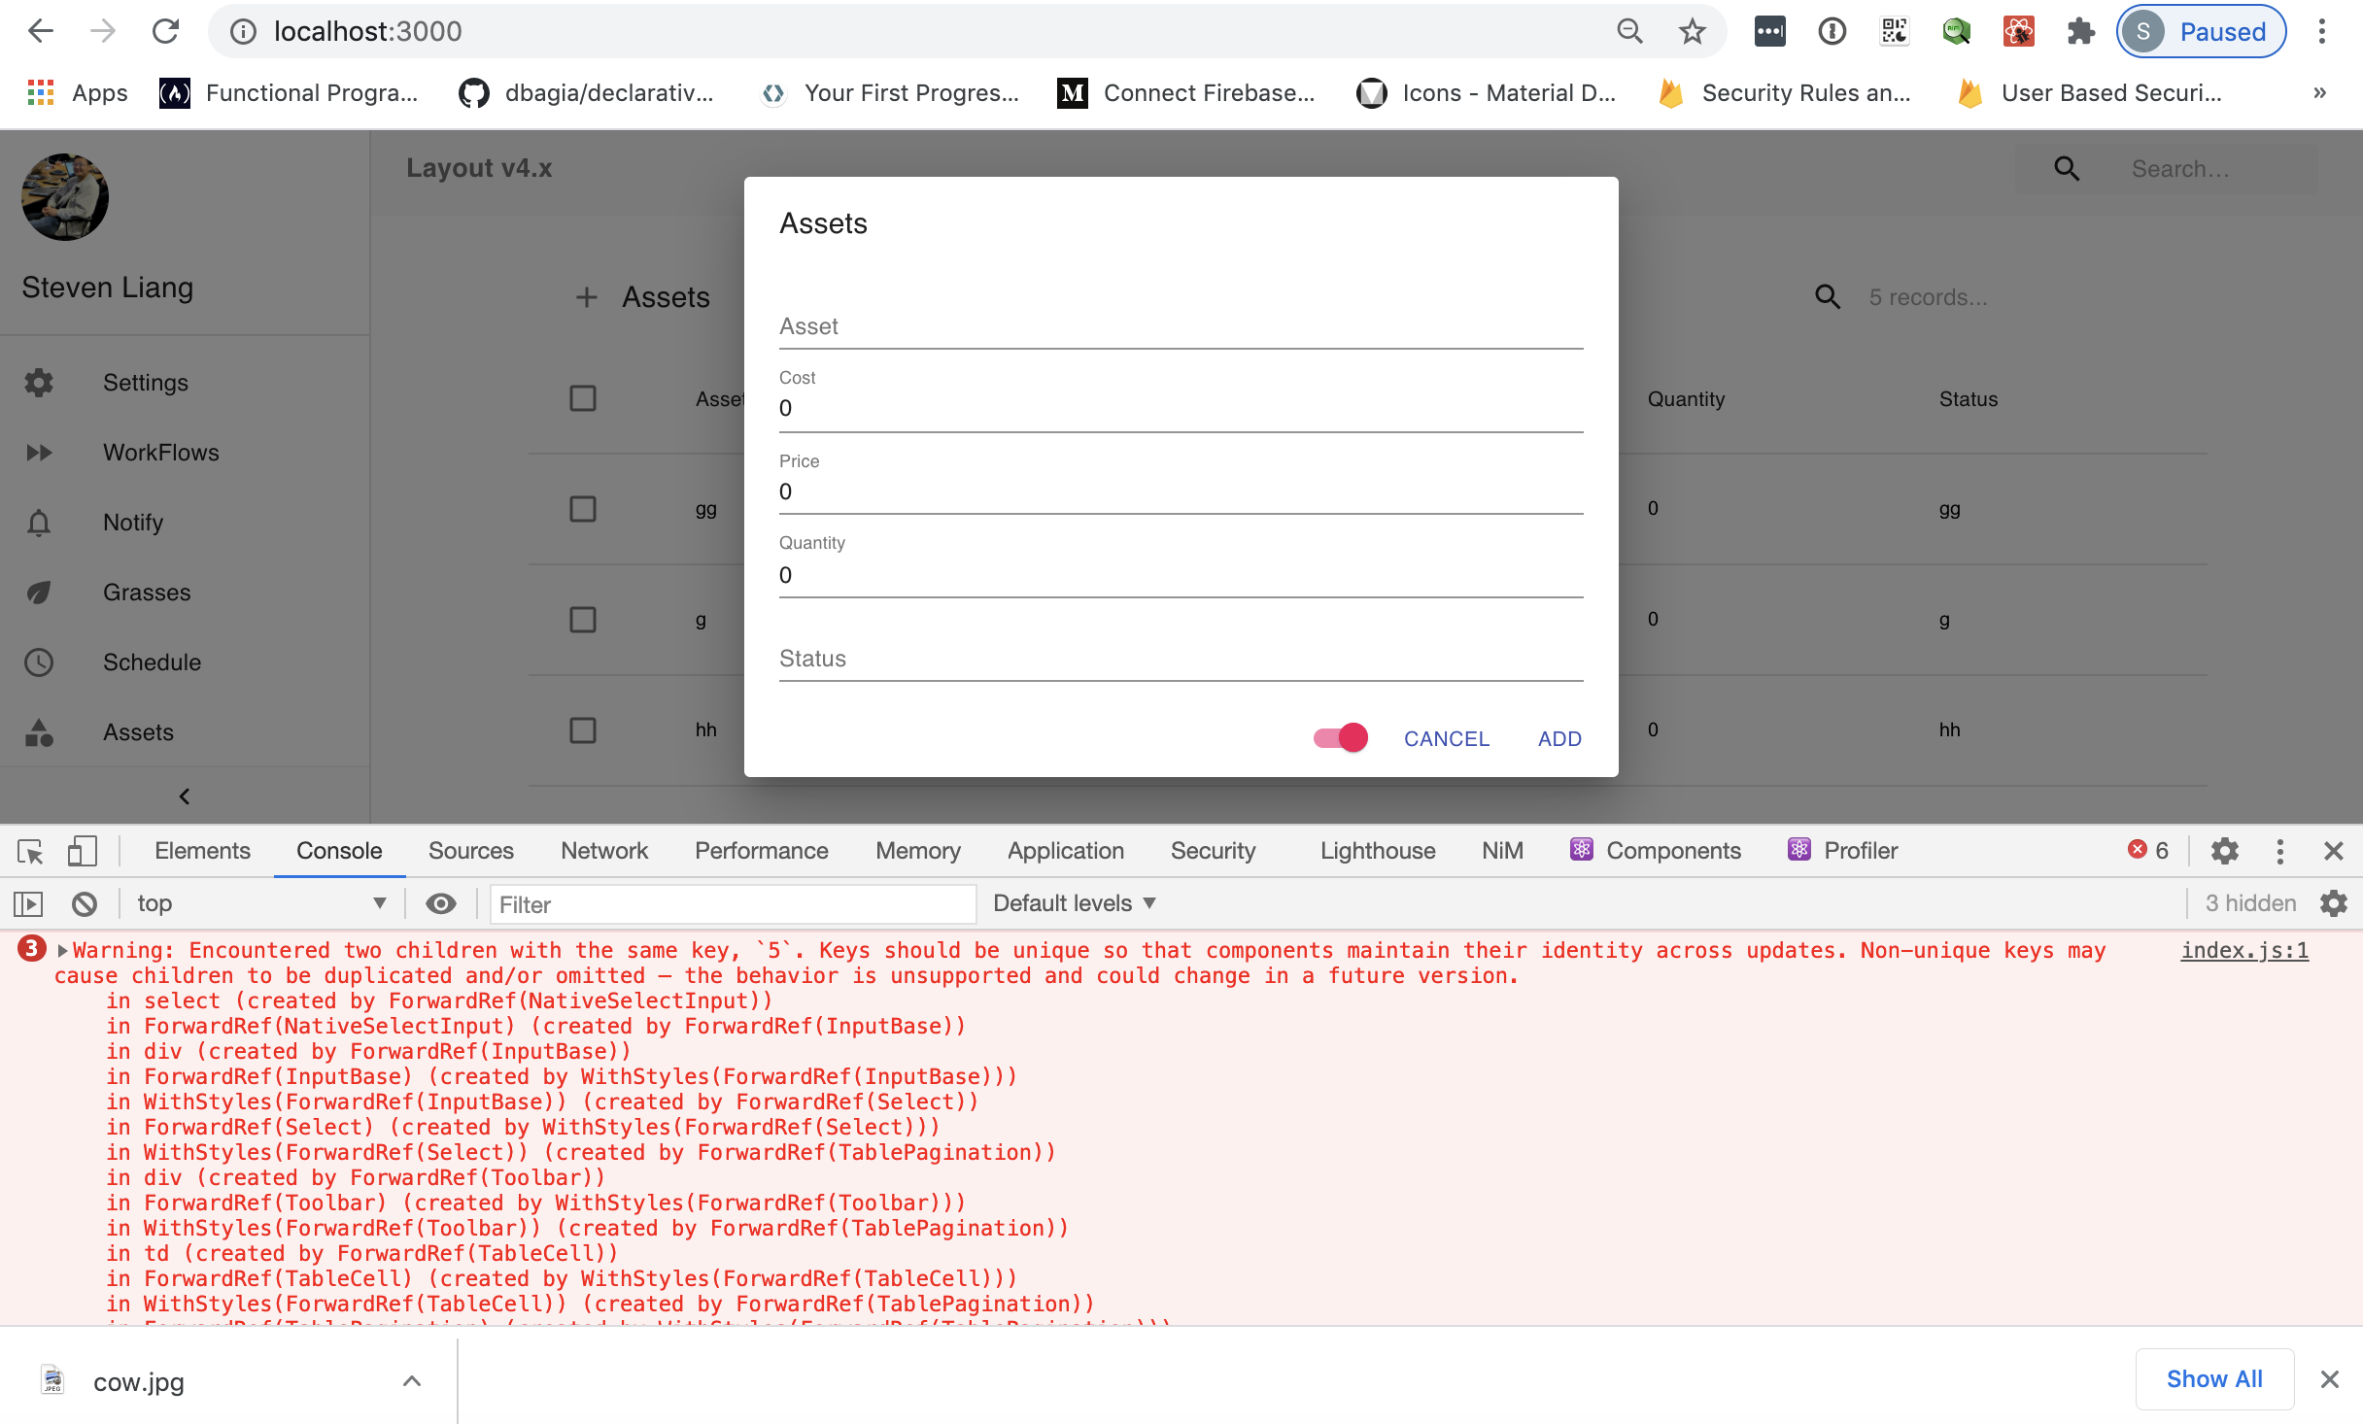Open the React Components panel icon

1582,849
